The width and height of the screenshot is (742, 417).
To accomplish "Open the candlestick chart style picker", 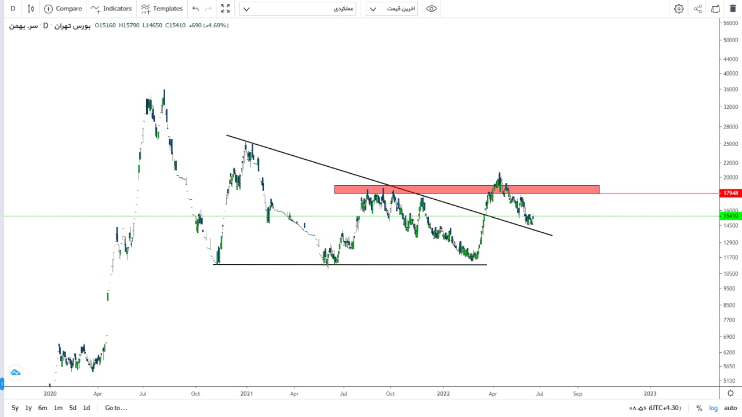I will point(31,9).
